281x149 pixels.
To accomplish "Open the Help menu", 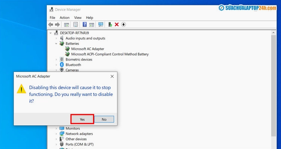I will [89, 18].
